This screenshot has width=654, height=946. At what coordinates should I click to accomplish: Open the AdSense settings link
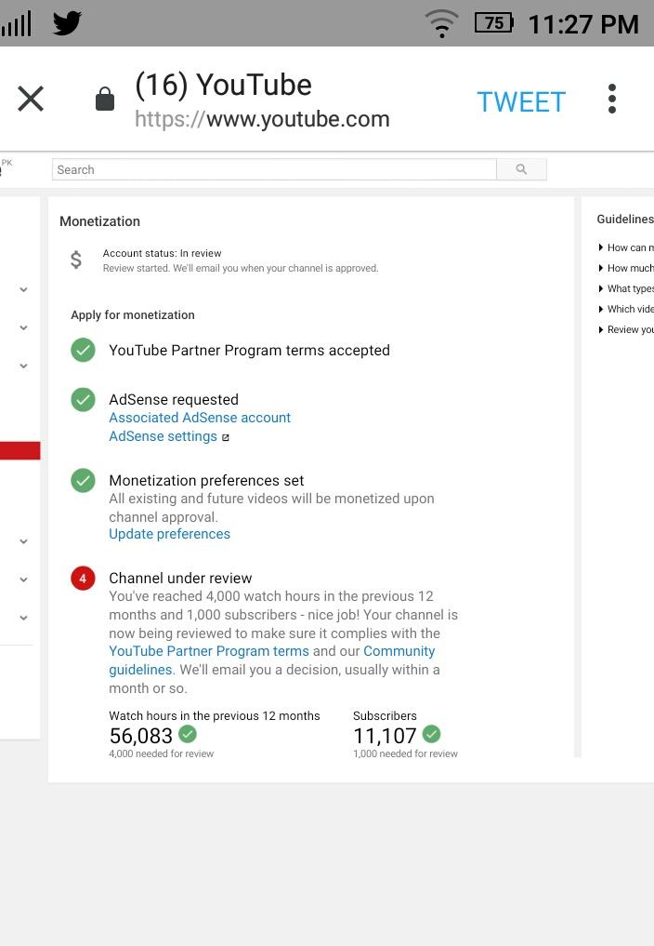[163, 436]
